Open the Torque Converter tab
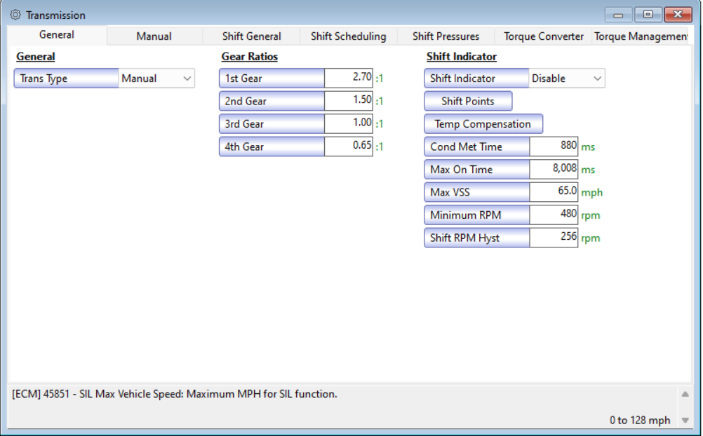 [544, 36]
